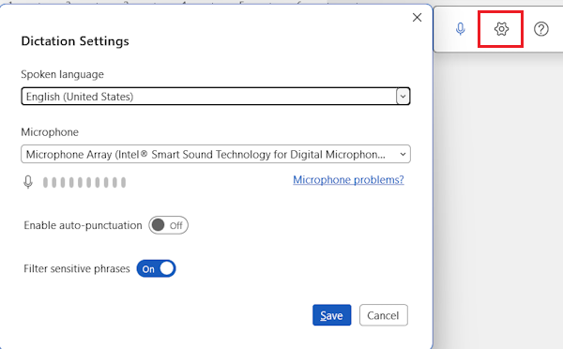Click the Dictation Settings heading
The image size is (563, 349).
pyautogui.click(x=75, y=41)
